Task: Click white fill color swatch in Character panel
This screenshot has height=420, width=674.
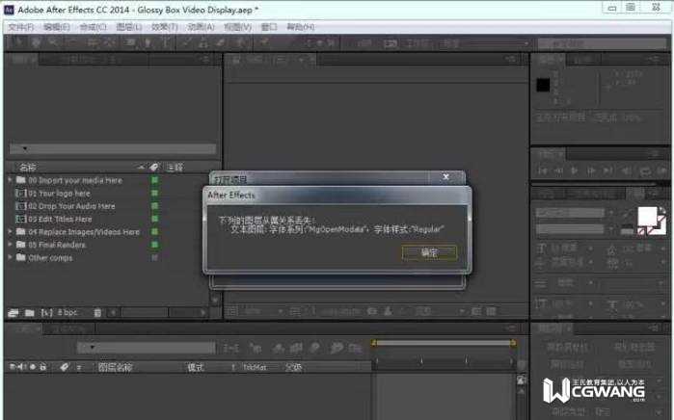Action: pos(647,217)
